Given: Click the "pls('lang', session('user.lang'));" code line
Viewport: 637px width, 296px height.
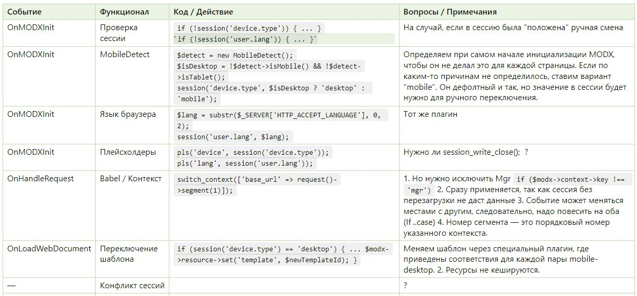Looking at the screenshot, I should point(245,164).
